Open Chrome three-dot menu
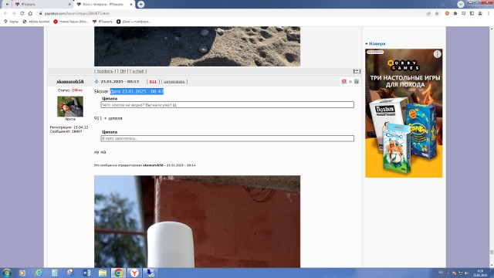This screenshot has height=278, width=494. [489, 14]
